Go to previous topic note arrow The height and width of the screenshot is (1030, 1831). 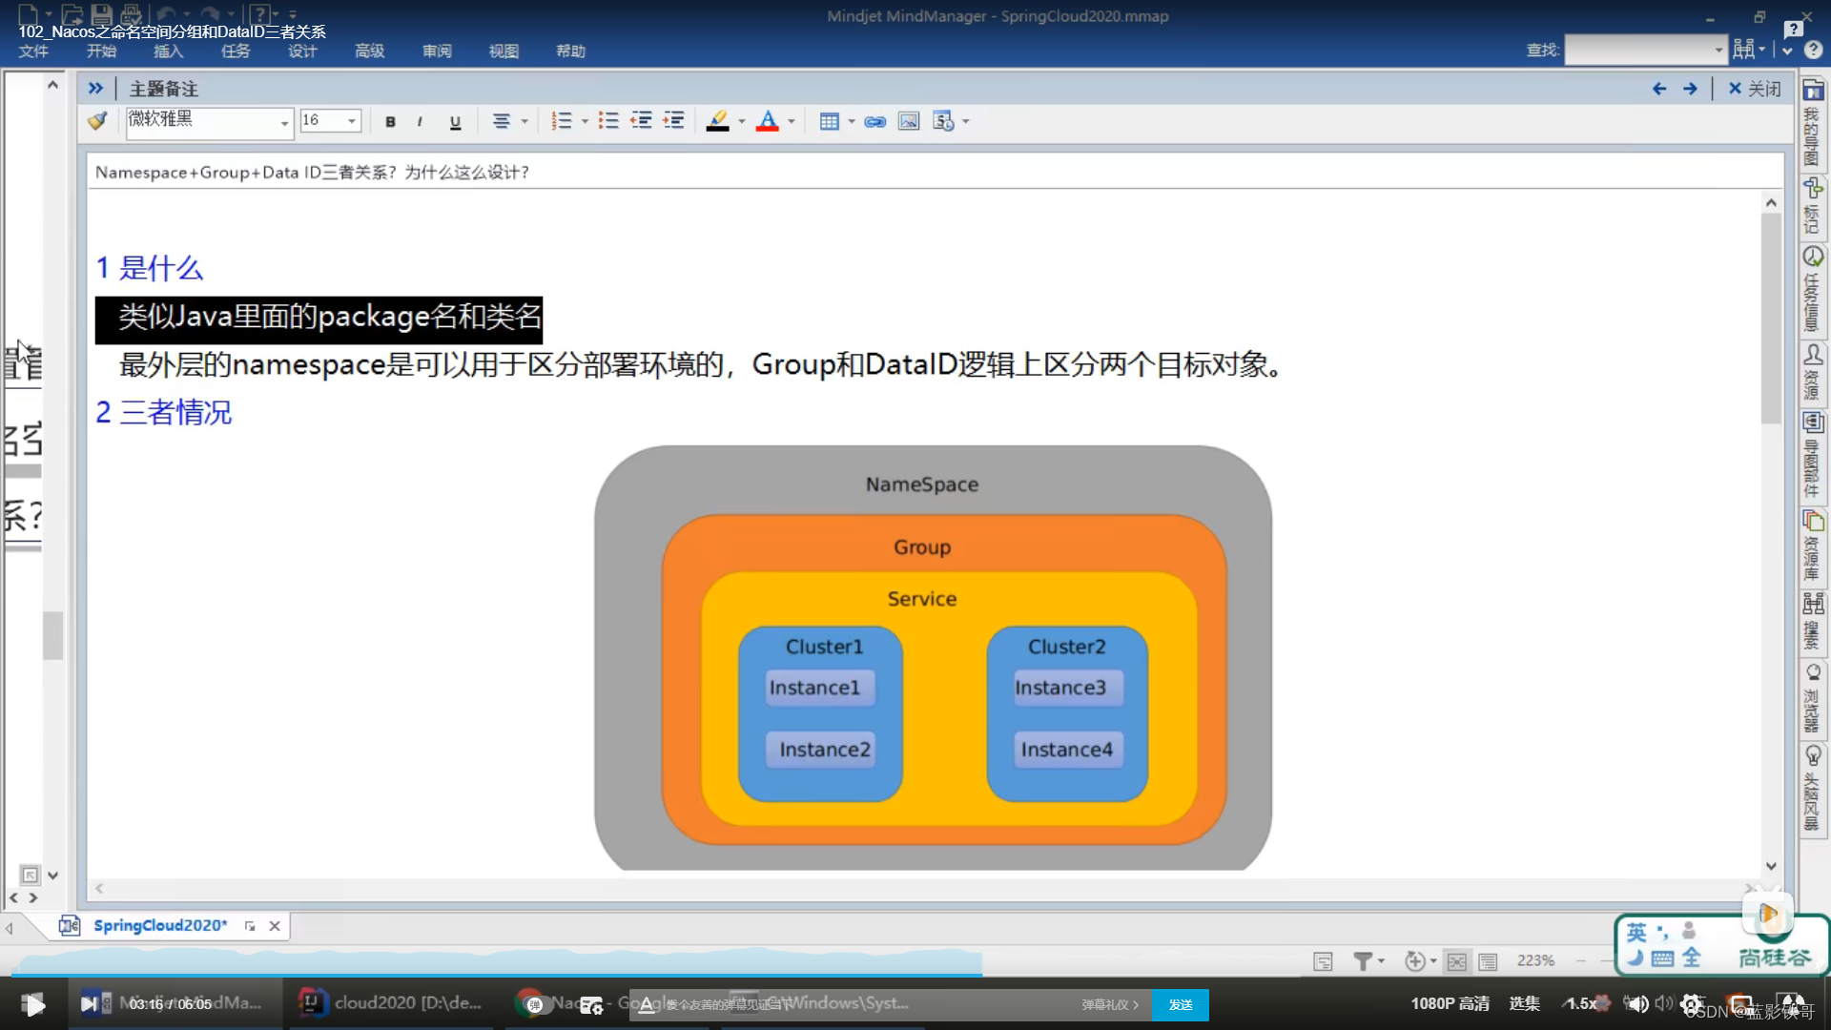[1659, 89]
